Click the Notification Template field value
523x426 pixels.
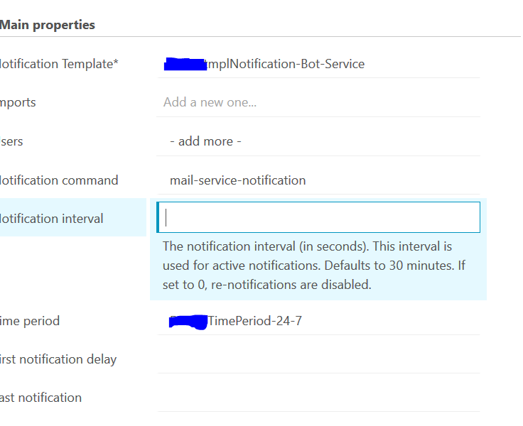(x=318, y=64)
